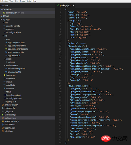Screen dimensions: 131x145
Task: Click JSON icon of tsconfig.app.json
Action: 5,95
